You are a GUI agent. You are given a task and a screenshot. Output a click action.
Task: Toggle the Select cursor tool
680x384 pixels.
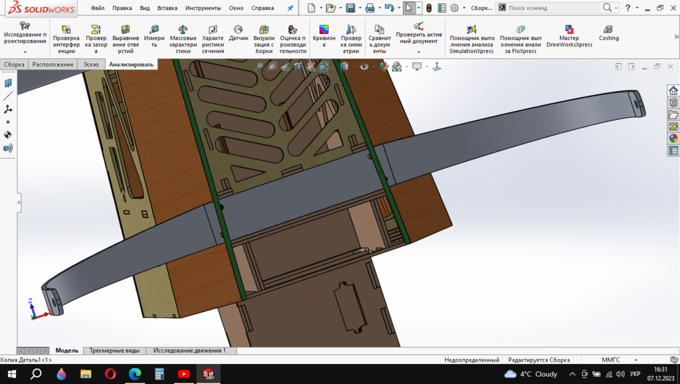point(409,8)
